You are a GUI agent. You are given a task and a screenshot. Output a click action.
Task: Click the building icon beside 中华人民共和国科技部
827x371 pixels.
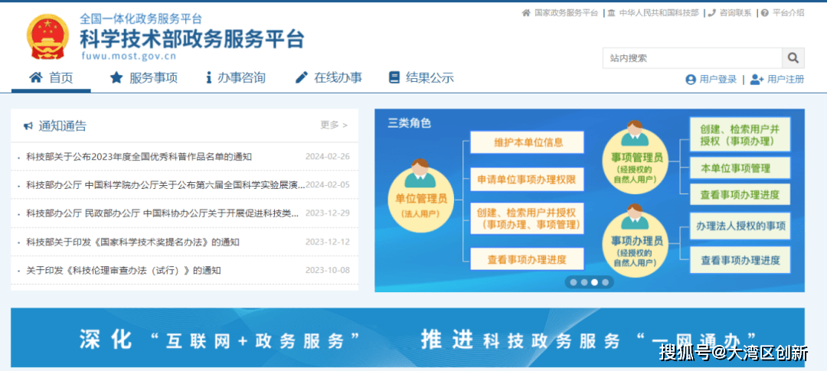point(611,13)
